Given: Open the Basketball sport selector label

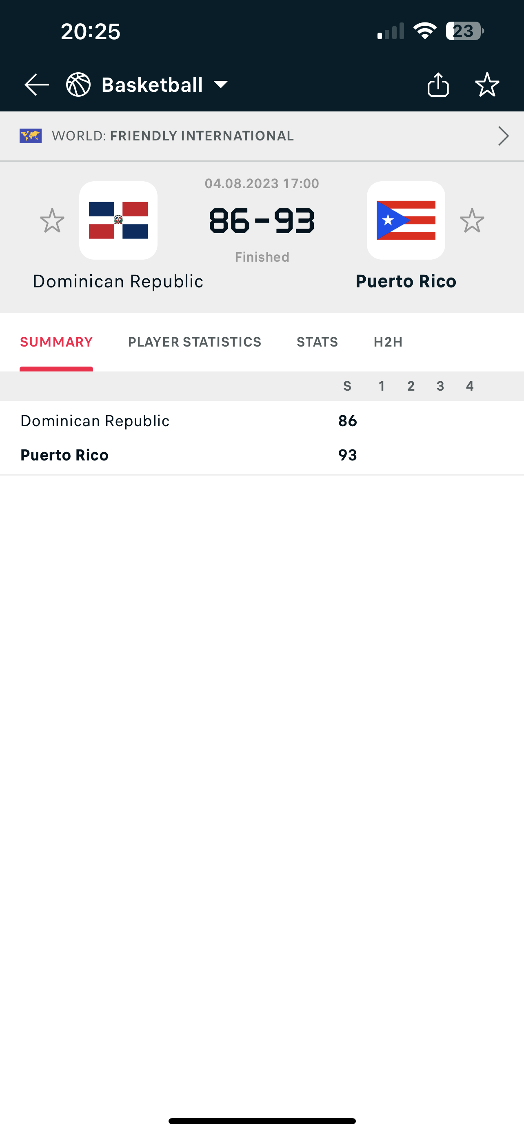Looking at the screenshot, I should pos(152,84).
